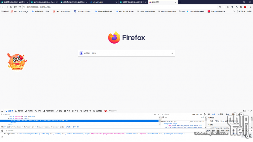This screenshot has width=253, height=142.
Task: Reload the page with refresh icon
Action: click(x=11, y=7)
